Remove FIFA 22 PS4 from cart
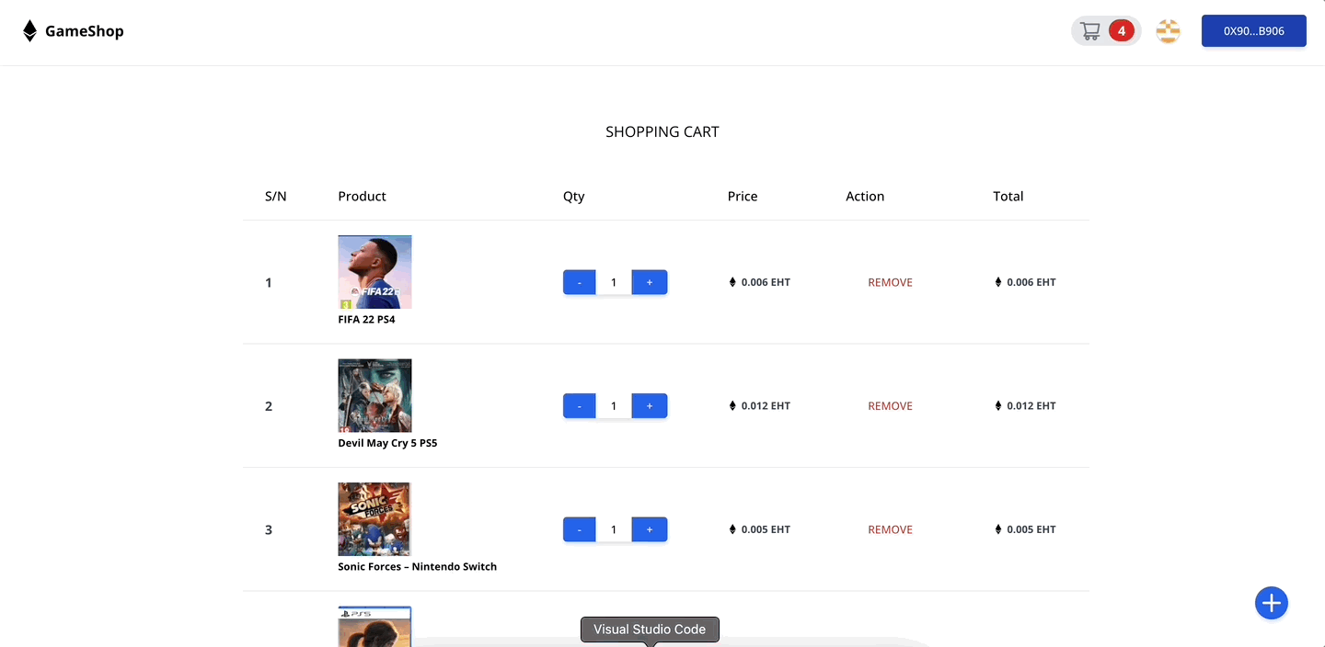Screen dimensions: 1325x647 (x=890, y=282)
